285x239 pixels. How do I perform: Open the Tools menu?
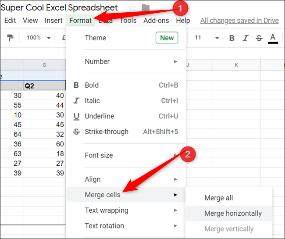[x=128, y=20]
